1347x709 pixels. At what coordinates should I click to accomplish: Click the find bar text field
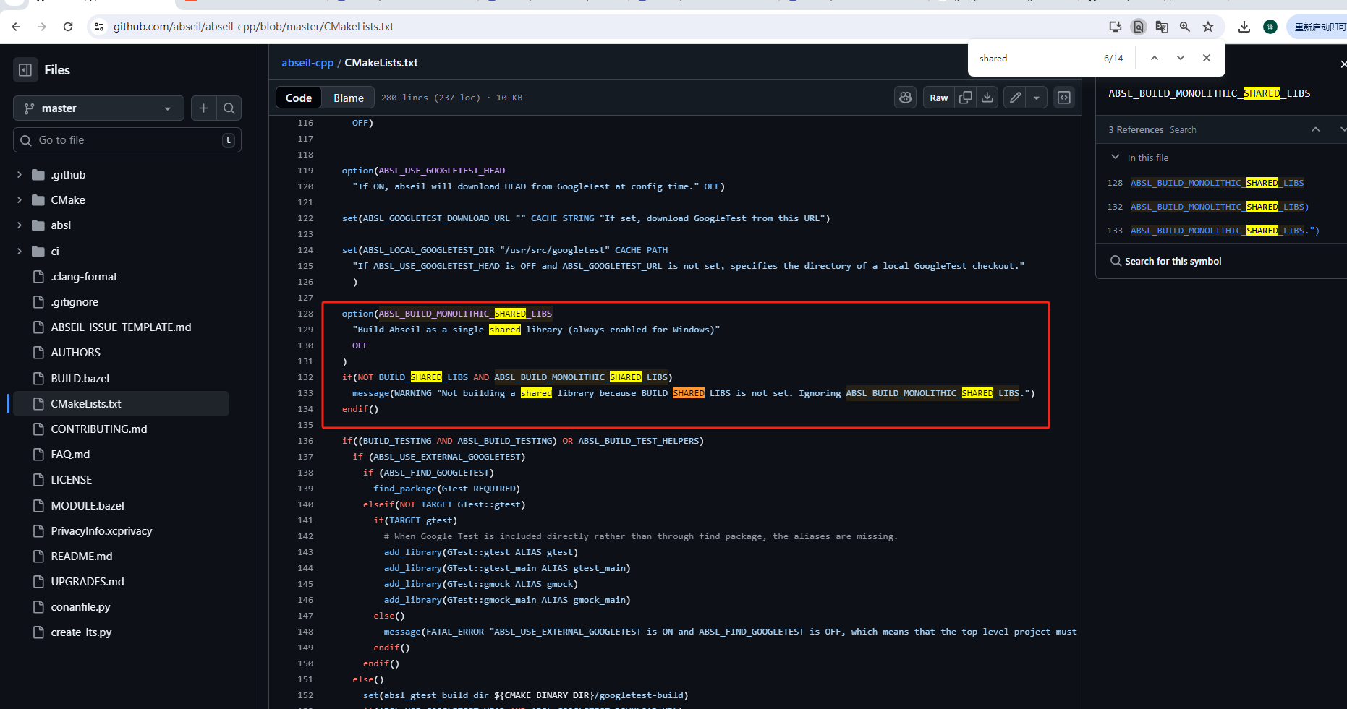tap(1034, 58)
